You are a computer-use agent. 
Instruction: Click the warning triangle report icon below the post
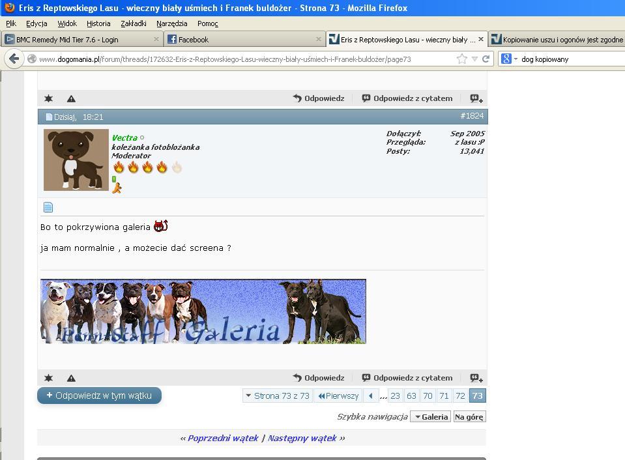coord(71,378)
